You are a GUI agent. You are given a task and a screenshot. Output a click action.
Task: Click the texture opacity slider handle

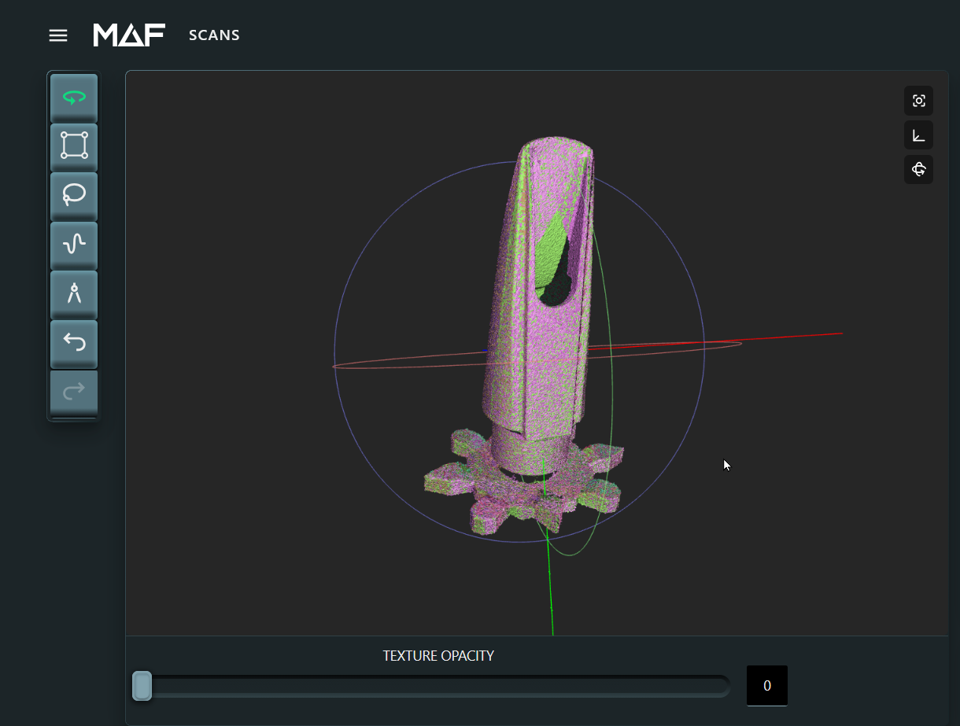[x=142, y=685]
